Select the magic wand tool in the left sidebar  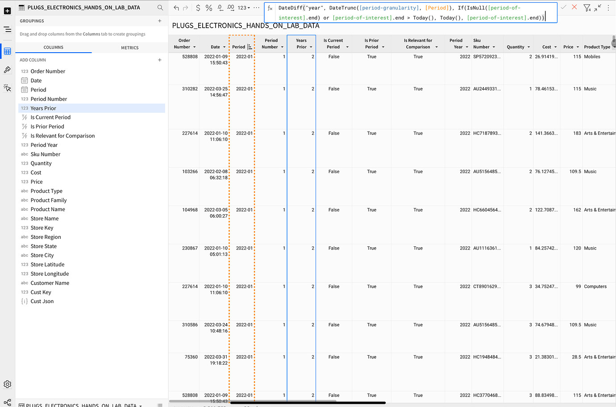[7, 88]
